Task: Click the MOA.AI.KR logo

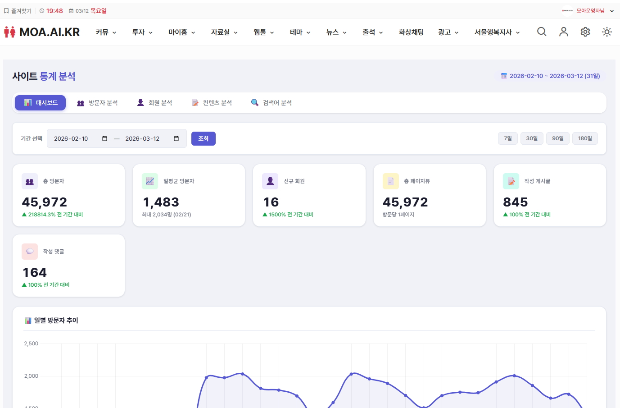Action: click(x=42, y=32)
